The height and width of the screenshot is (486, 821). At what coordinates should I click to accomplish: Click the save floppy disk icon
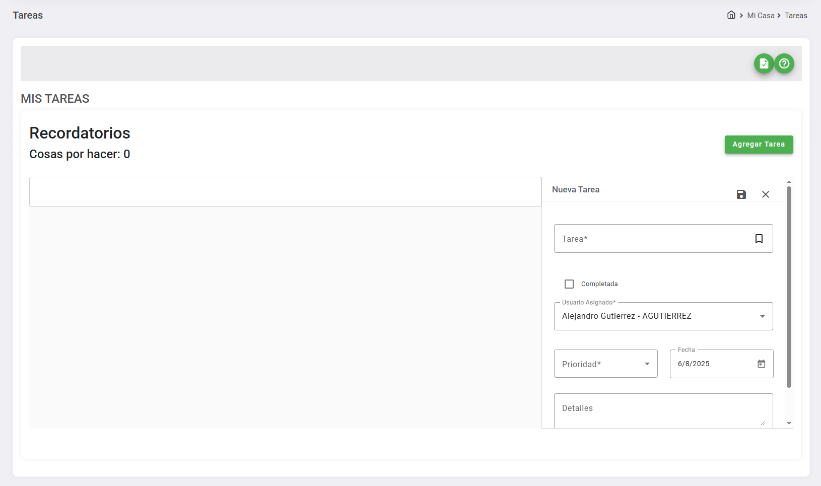pos(741,194)
